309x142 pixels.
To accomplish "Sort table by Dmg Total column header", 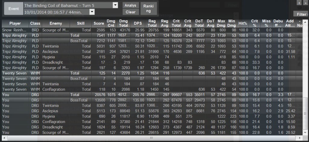I will click(x=124, y=23).
